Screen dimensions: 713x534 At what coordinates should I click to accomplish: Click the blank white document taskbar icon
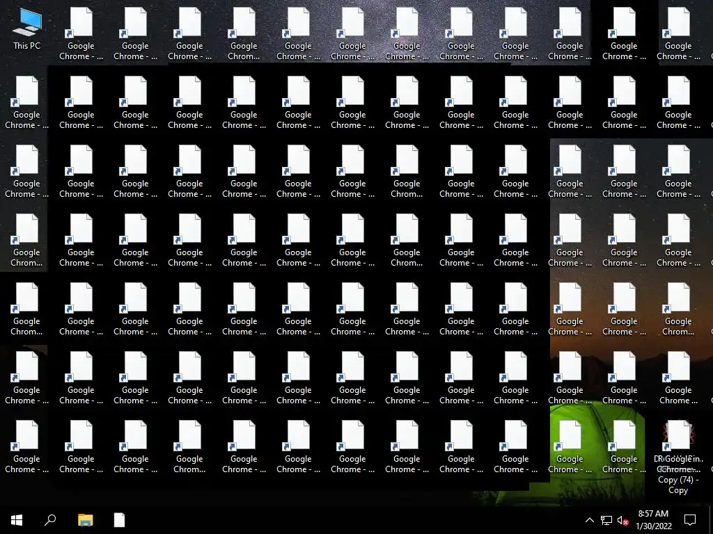[x=119, y=520]
